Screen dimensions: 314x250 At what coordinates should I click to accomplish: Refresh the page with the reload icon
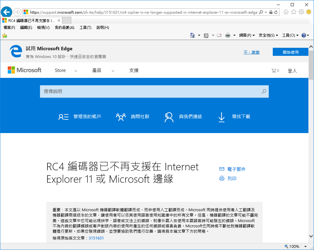click(x=276, y=12)
